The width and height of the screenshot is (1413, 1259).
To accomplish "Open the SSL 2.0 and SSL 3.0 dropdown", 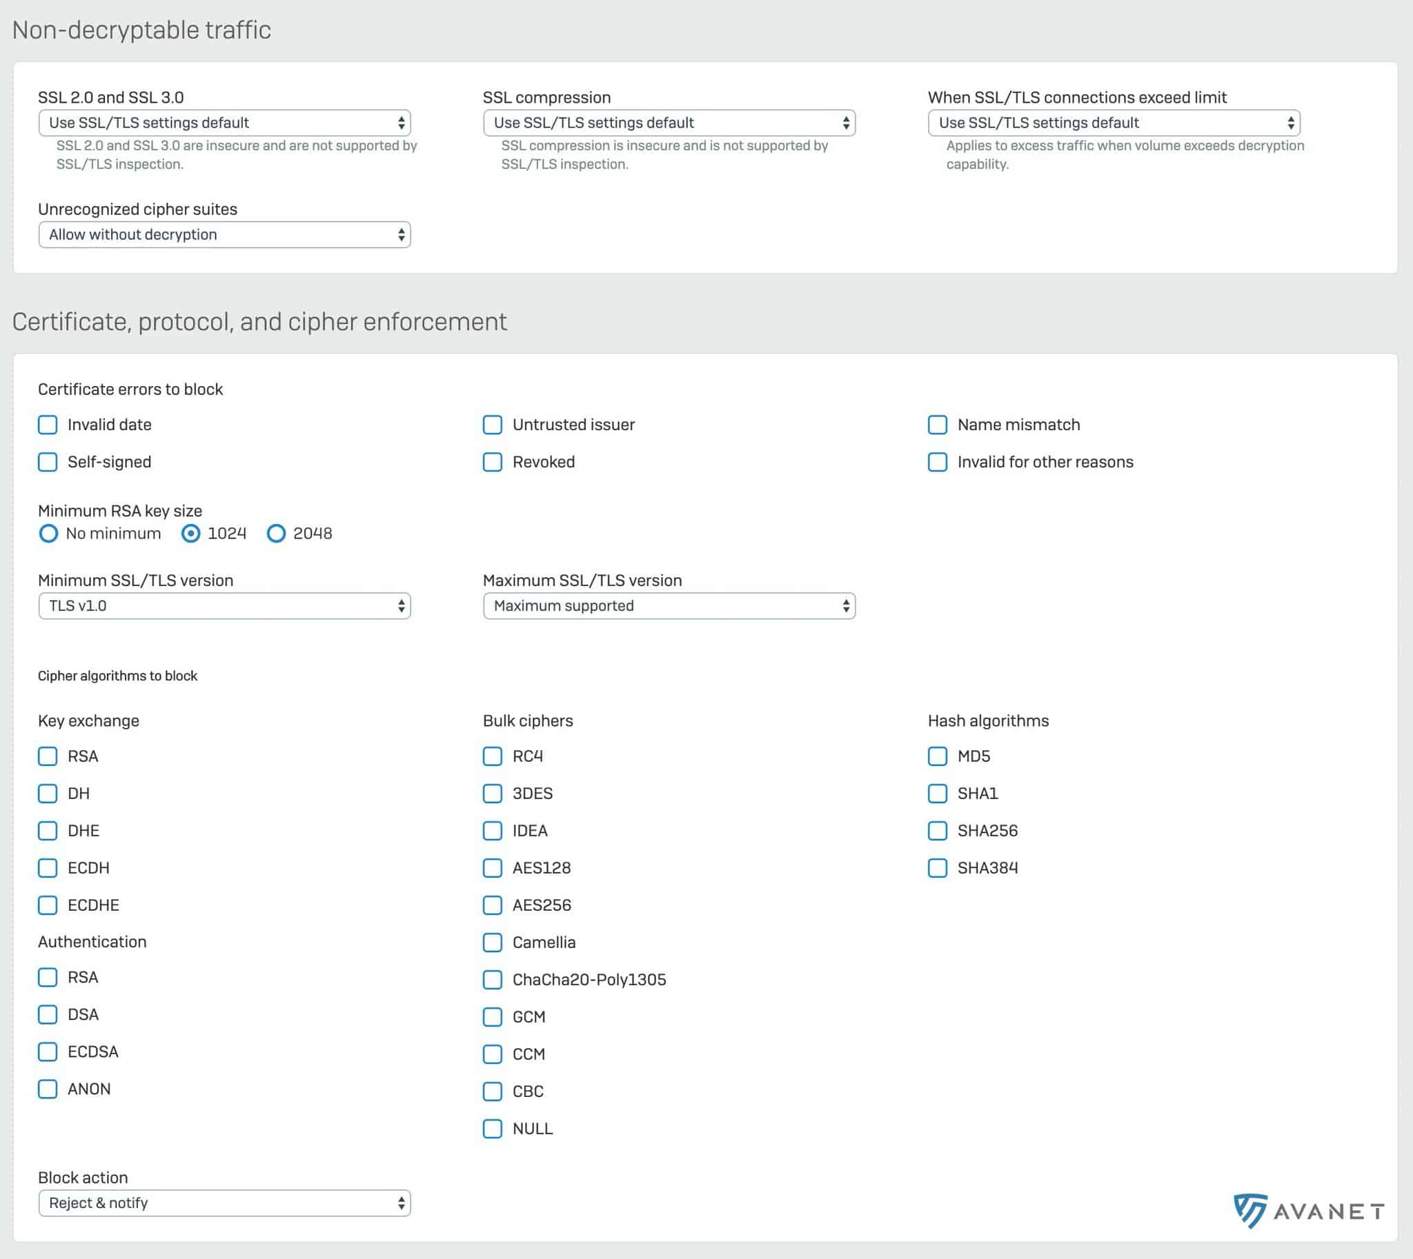I will point(224,123).
